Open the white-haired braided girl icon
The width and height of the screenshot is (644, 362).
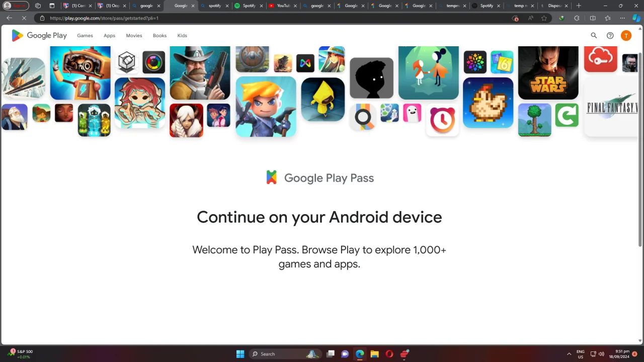186,120
